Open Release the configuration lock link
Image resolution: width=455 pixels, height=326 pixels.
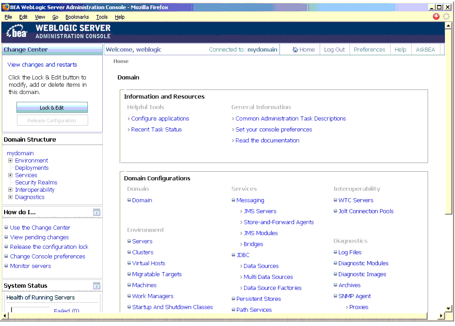click(x=49, y=247)
